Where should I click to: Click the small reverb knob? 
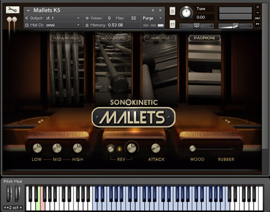111,149
